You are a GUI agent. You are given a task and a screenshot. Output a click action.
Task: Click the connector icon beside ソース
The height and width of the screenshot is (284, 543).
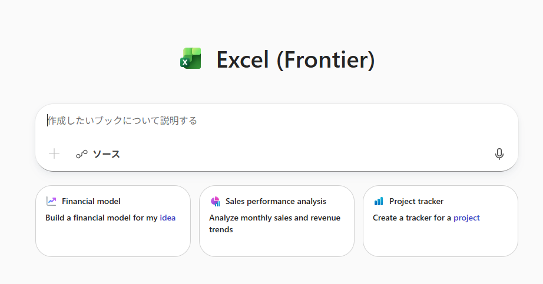pos(81,154)
